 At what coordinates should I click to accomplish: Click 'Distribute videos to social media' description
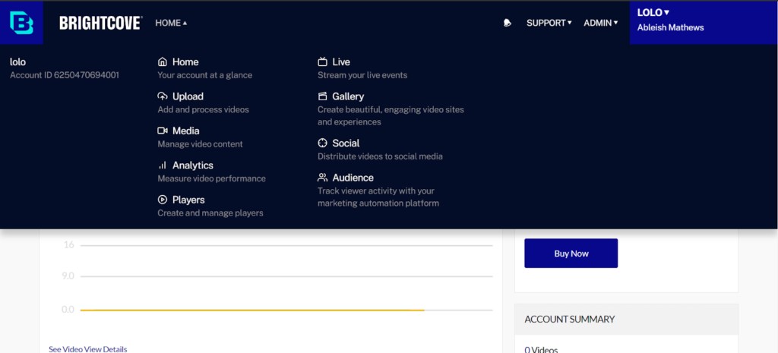coord(380,156)
